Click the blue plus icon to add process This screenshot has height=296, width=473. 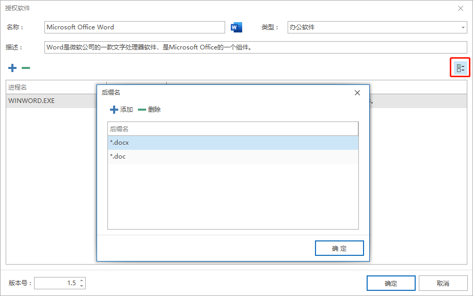pyautogui.click(x=12, y=68)
